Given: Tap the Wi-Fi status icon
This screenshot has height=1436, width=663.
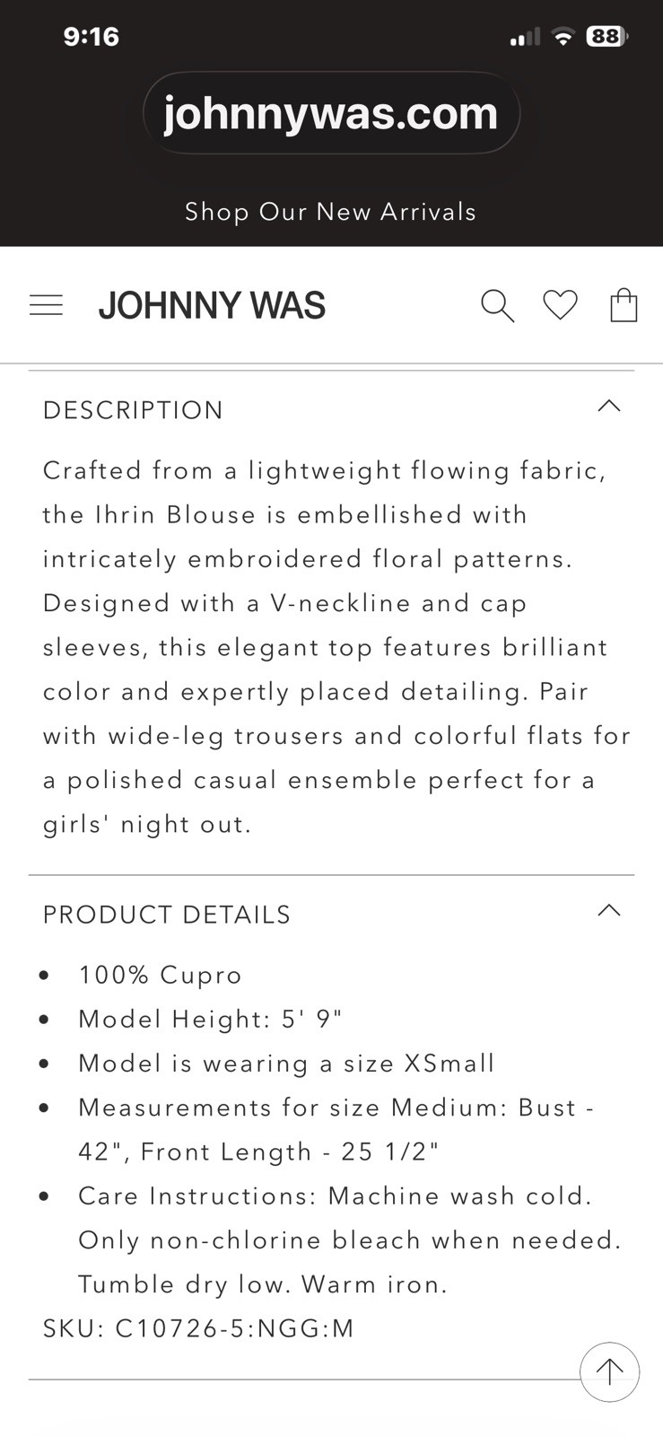Looking at the screenshot, I should click(563, 37).
